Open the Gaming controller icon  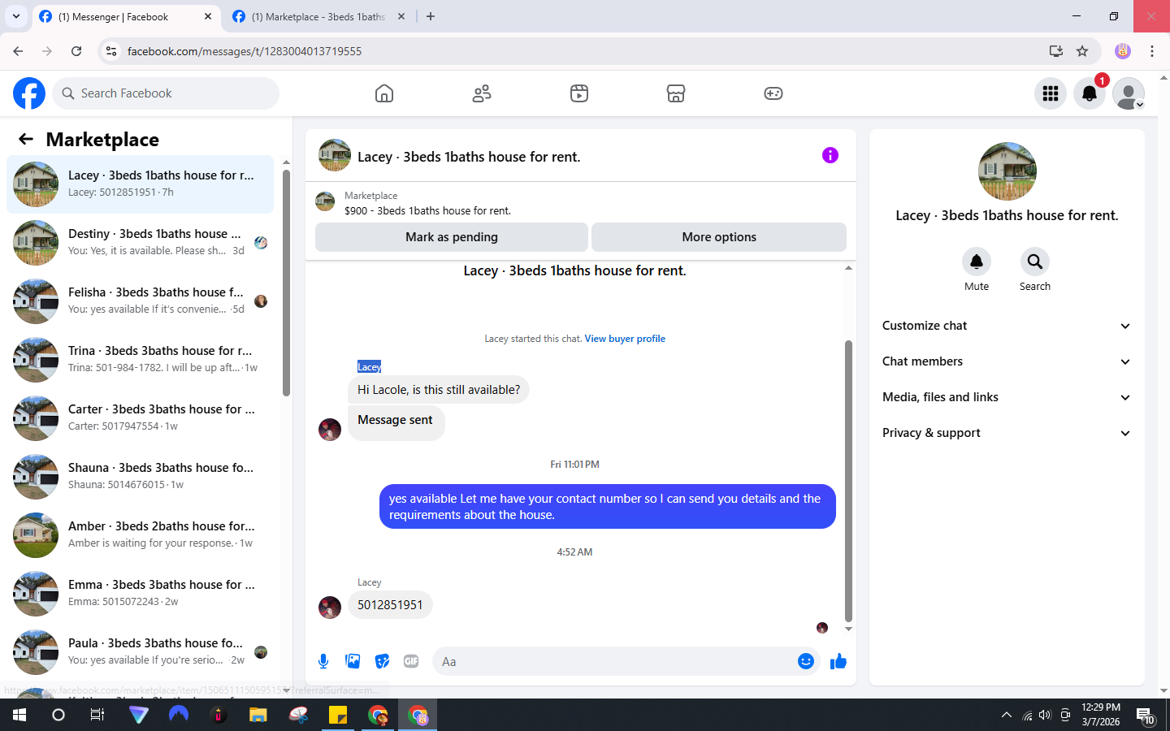773,93
